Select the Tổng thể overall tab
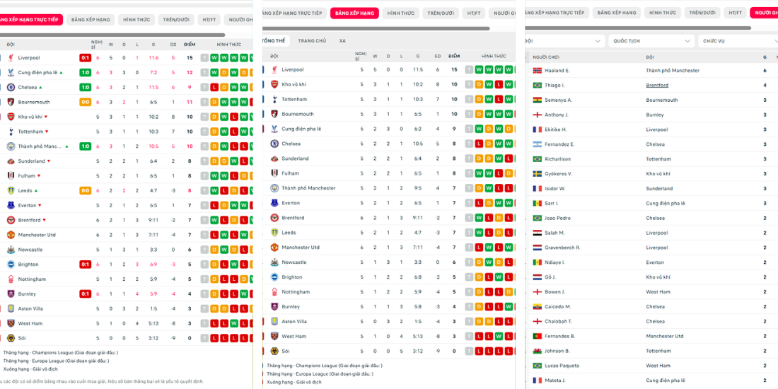The height and width of the screenshot is (389, 778). point(274,41)
